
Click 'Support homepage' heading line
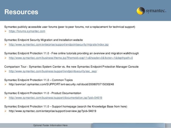click(x=66, y=106)
